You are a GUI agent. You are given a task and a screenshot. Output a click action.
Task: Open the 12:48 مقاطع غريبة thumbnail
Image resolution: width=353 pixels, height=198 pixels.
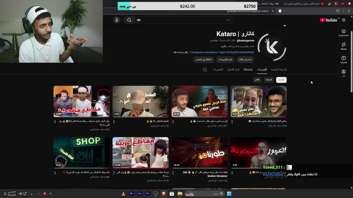(141, 153)
